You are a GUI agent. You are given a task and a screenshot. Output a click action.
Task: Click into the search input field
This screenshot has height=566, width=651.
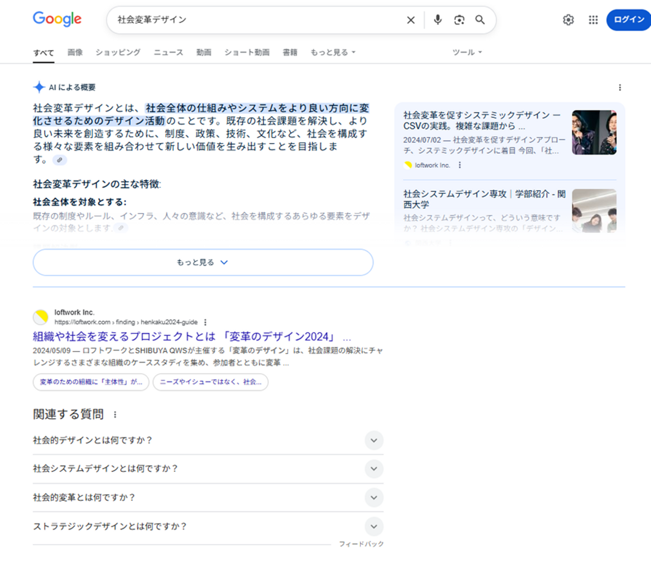(258, 20)
